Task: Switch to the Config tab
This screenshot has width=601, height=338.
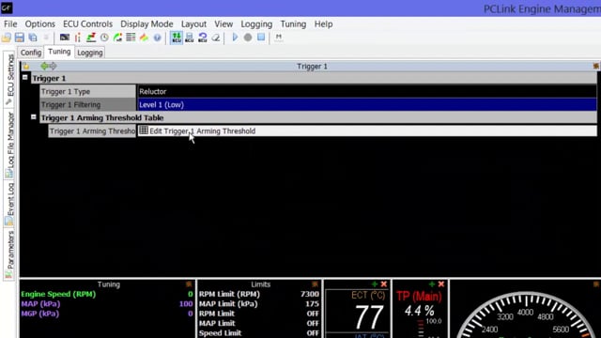Action: [x=31, y=53]
